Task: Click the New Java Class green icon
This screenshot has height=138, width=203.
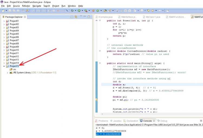Action: [x=98, y=11]
